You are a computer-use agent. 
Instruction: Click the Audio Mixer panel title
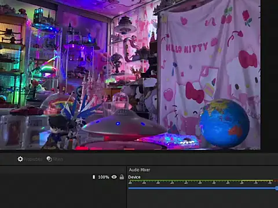click(x=140, y=170)
